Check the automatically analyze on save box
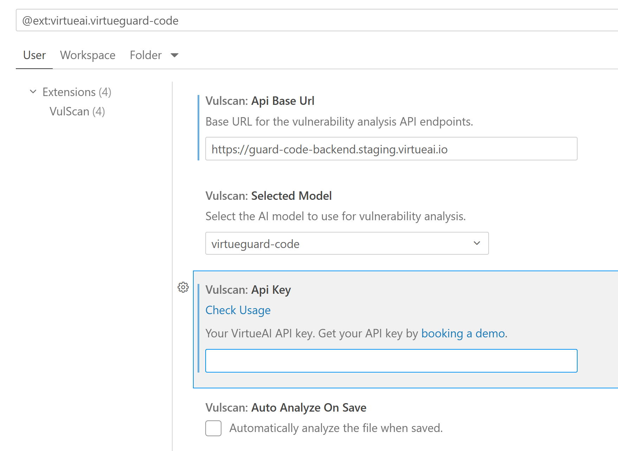Image resolution: width=618 pixels, height=451 pixels. click(213, 428)
